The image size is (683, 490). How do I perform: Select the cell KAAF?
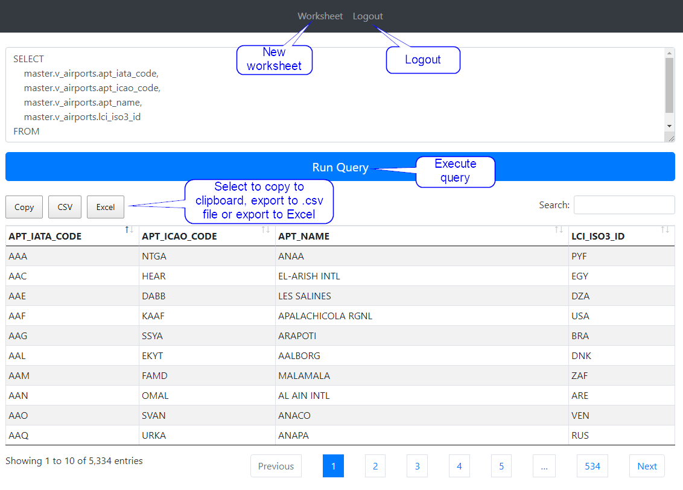click(x=207, y=316)
